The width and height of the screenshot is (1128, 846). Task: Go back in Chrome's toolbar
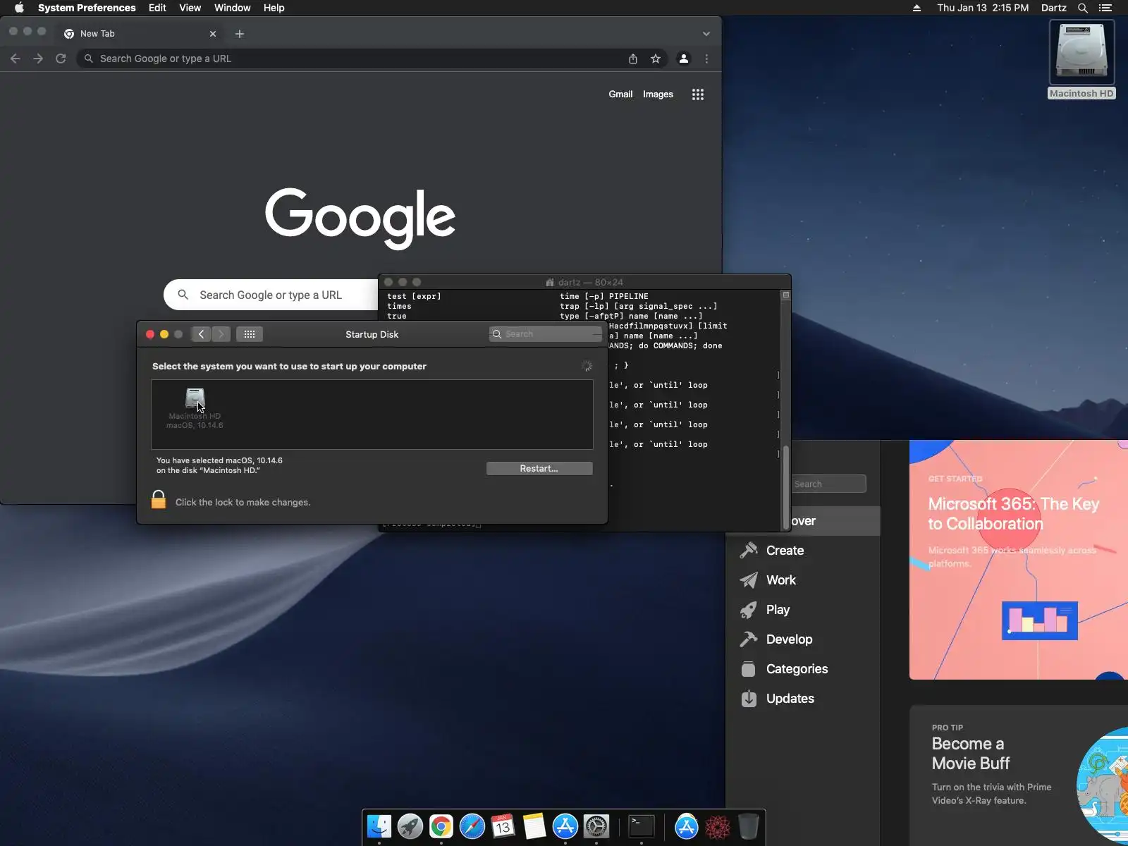(16, 59)
